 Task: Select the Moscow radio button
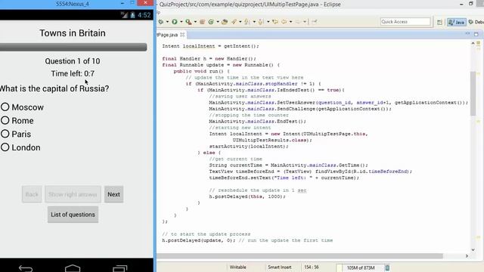[5, 107]
